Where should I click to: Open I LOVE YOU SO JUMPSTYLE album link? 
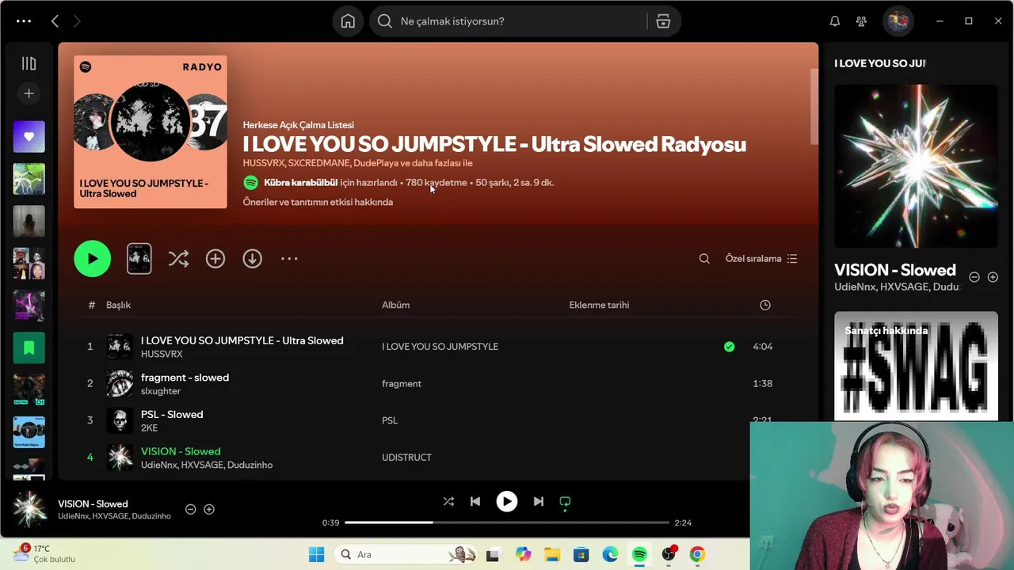coord(440,347)
